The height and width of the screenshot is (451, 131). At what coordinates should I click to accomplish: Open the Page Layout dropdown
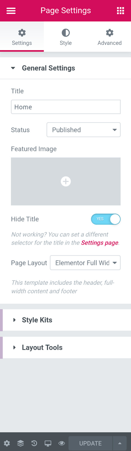(x=85, y=263)
